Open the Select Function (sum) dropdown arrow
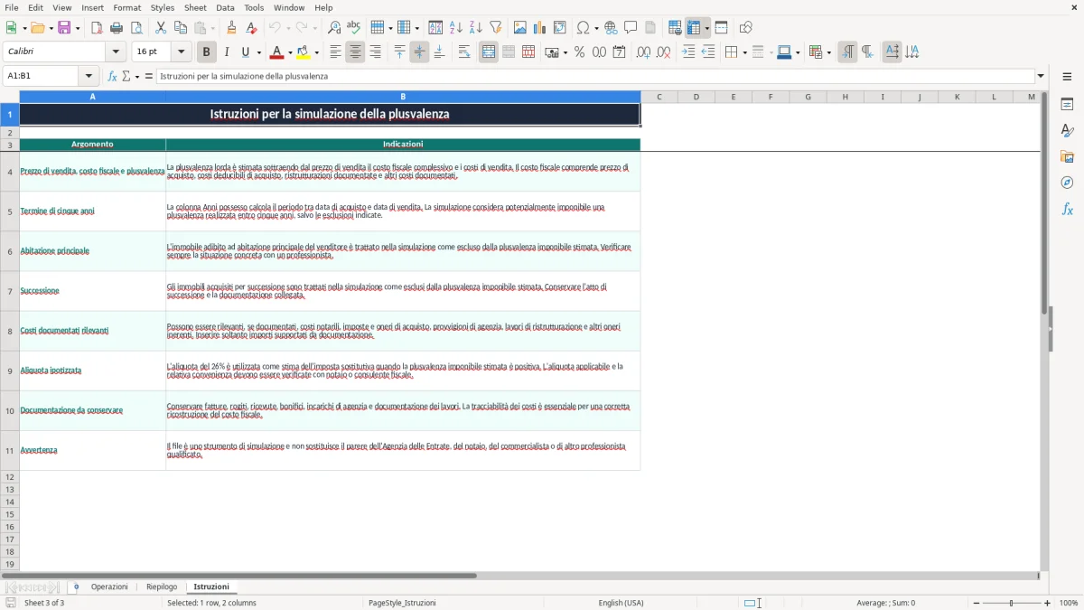 [x=137, y=76]
